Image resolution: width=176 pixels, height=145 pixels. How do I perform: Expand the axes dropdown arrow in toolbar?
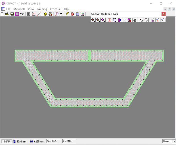coord(61,14)
